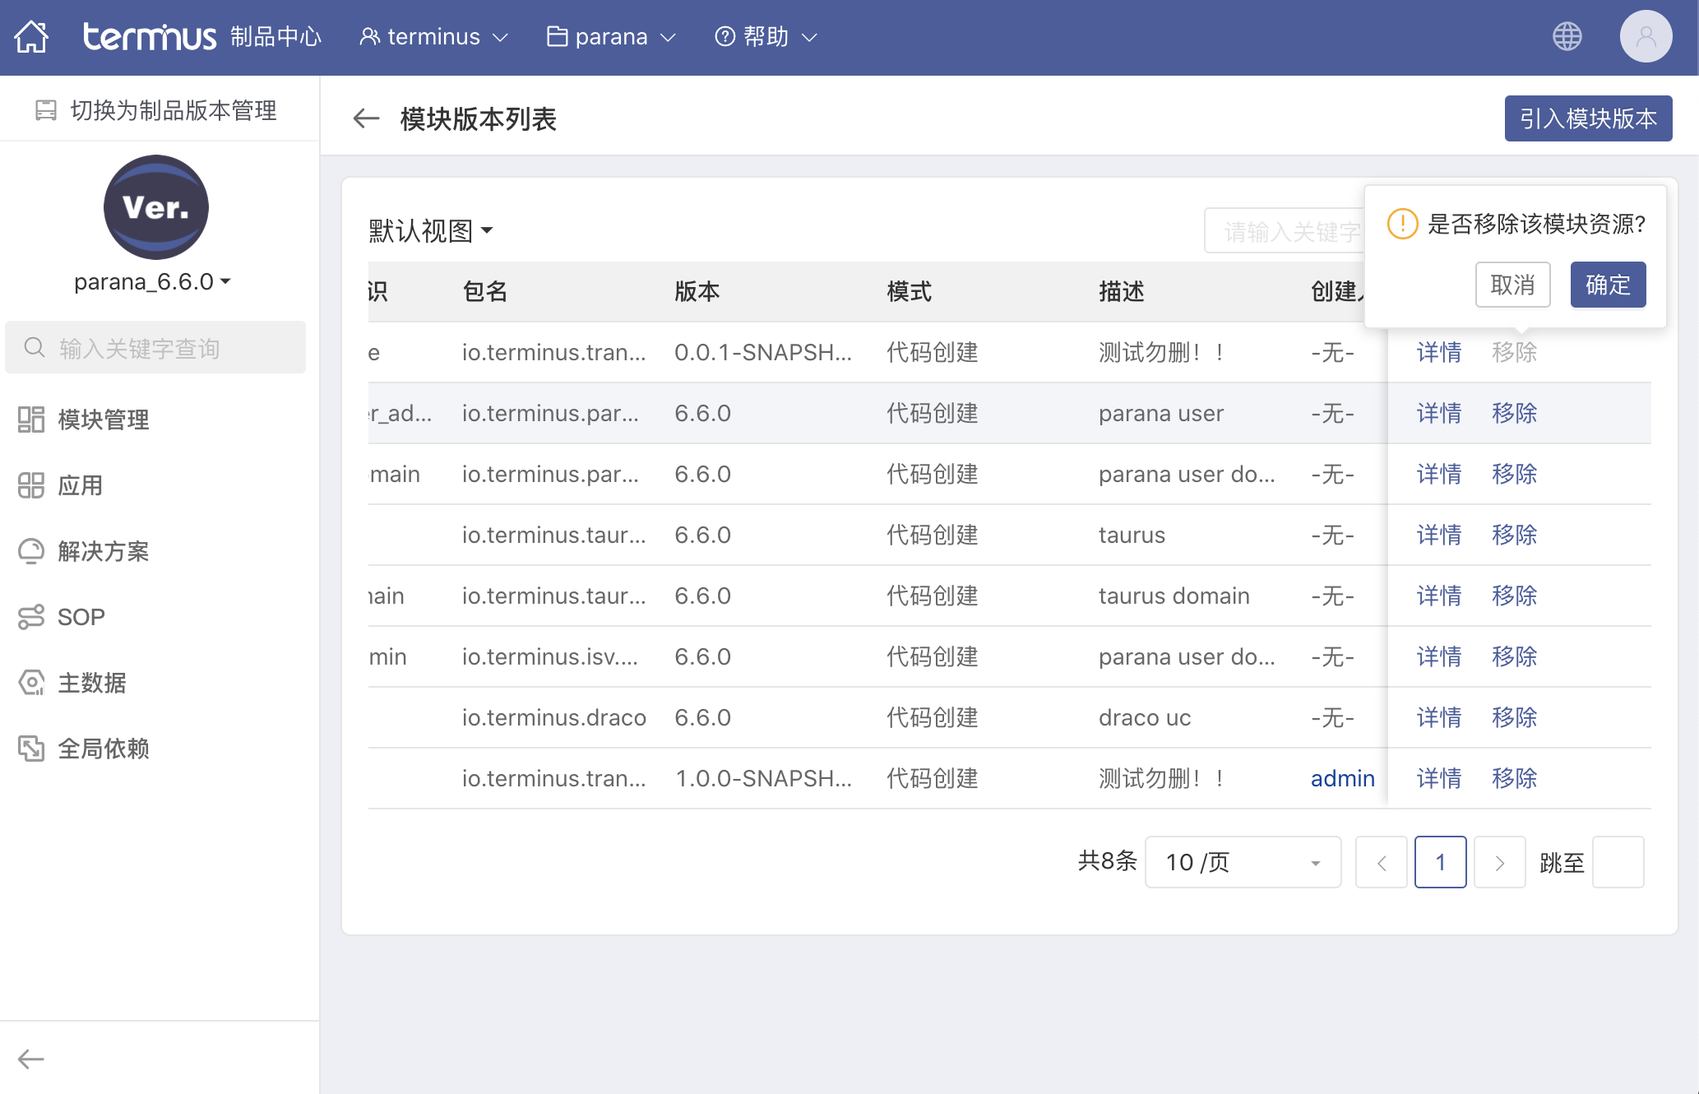Click 移除 for 0.0.1-SNAPSH row
The width and height of the screenshot is (1699, 1094).
click(x=1514, y=352)
